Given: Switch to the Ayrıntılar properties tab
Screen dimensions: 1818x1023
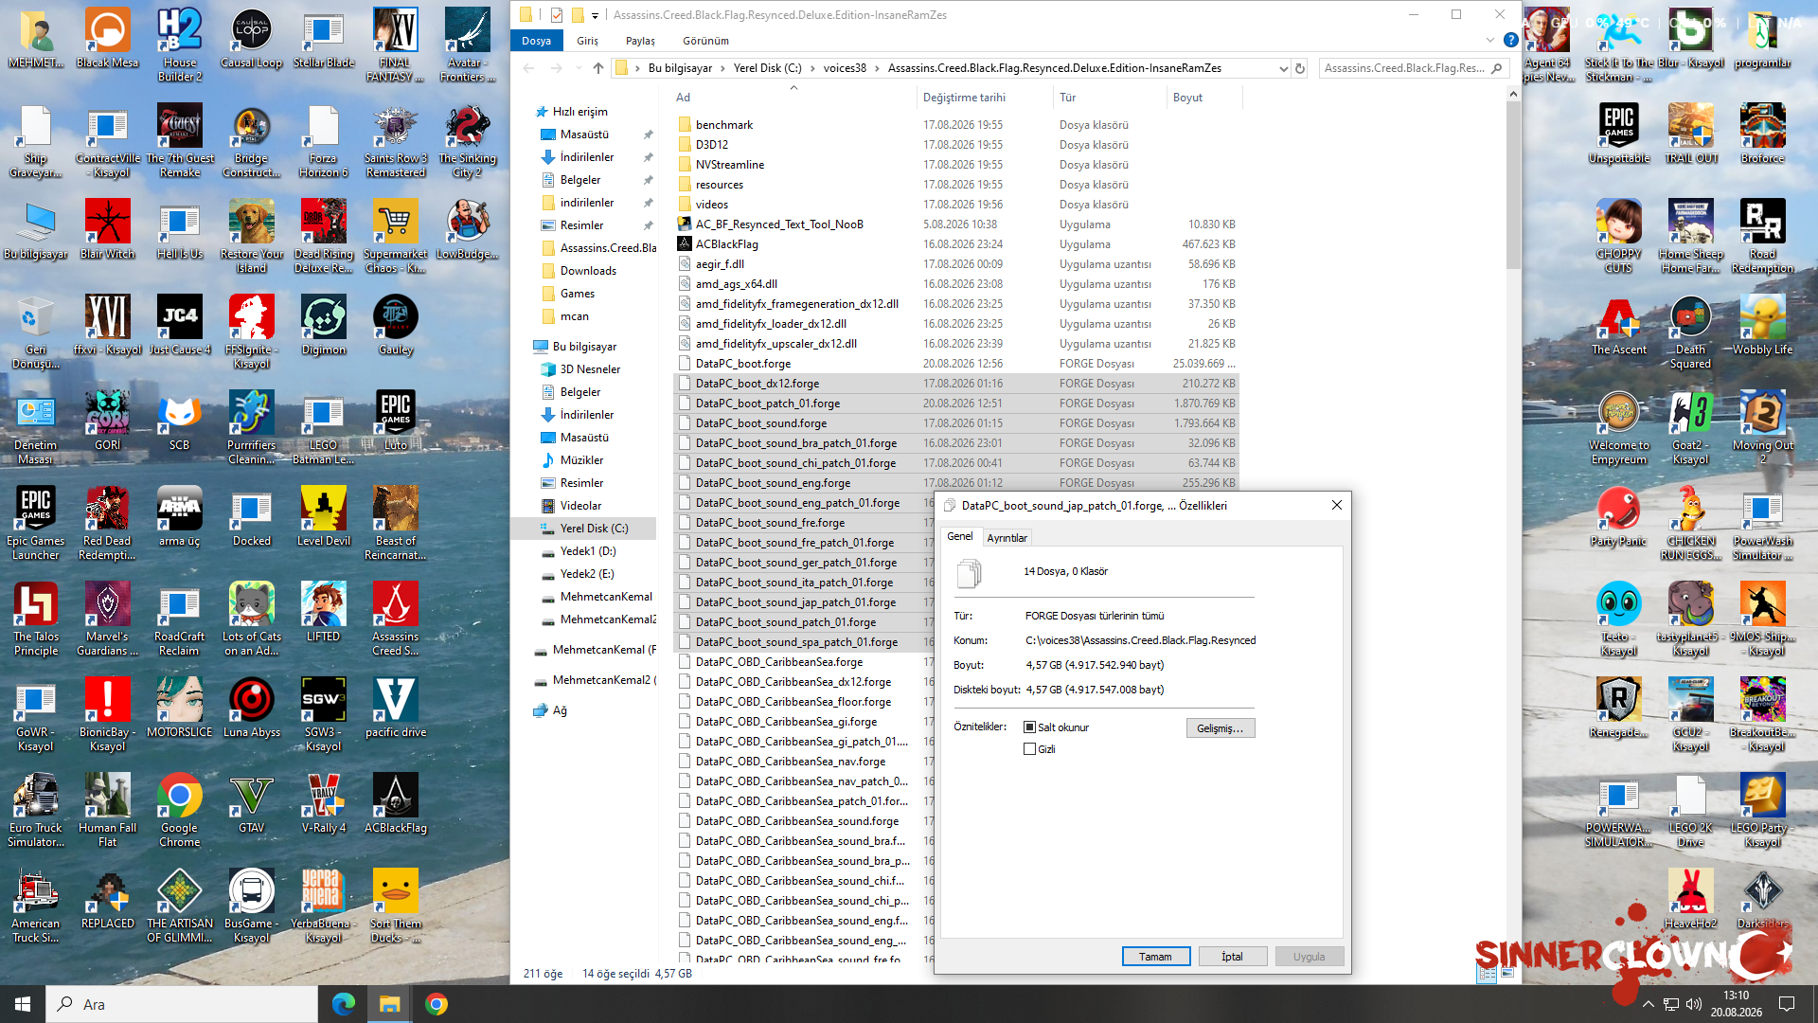Looking at the screenshot, I should [x=1007, y=538].
